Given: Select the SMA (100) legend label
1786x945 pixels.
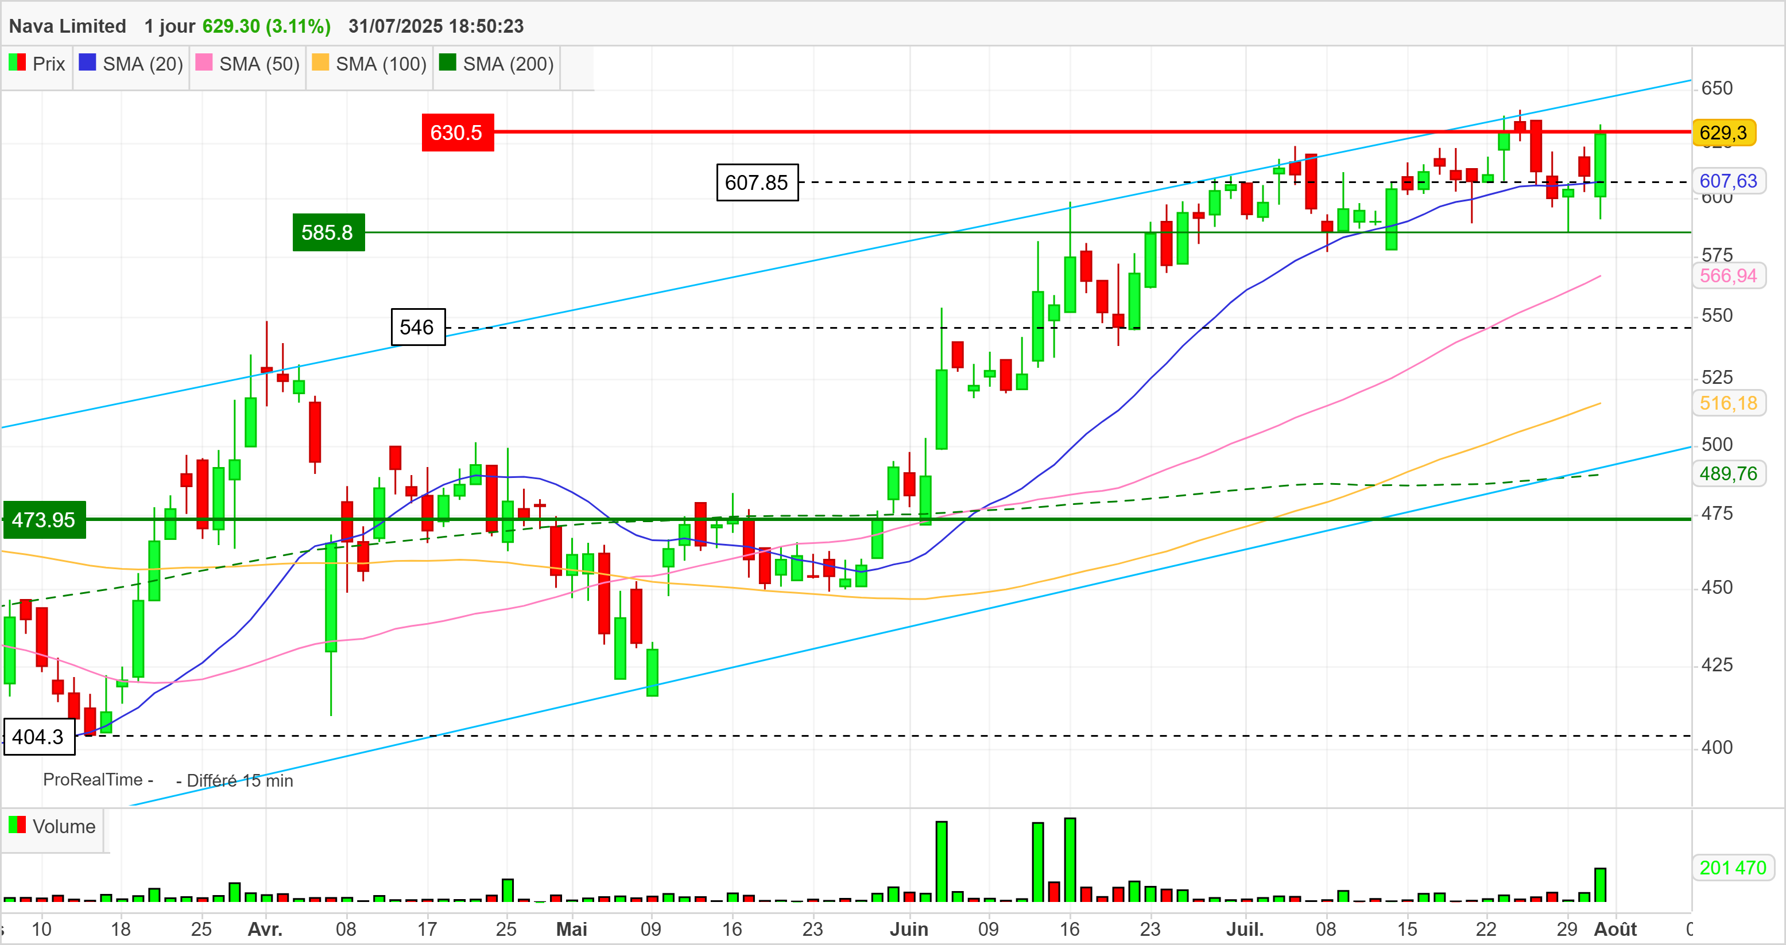Looking at the screenshot, I should click(381, 64).
